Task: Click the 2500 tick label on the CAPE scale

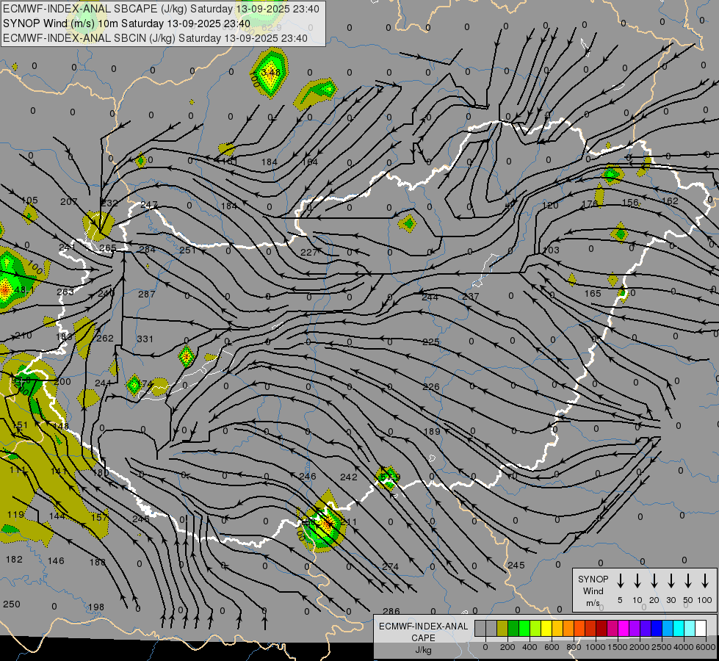Action: [661, 647]
